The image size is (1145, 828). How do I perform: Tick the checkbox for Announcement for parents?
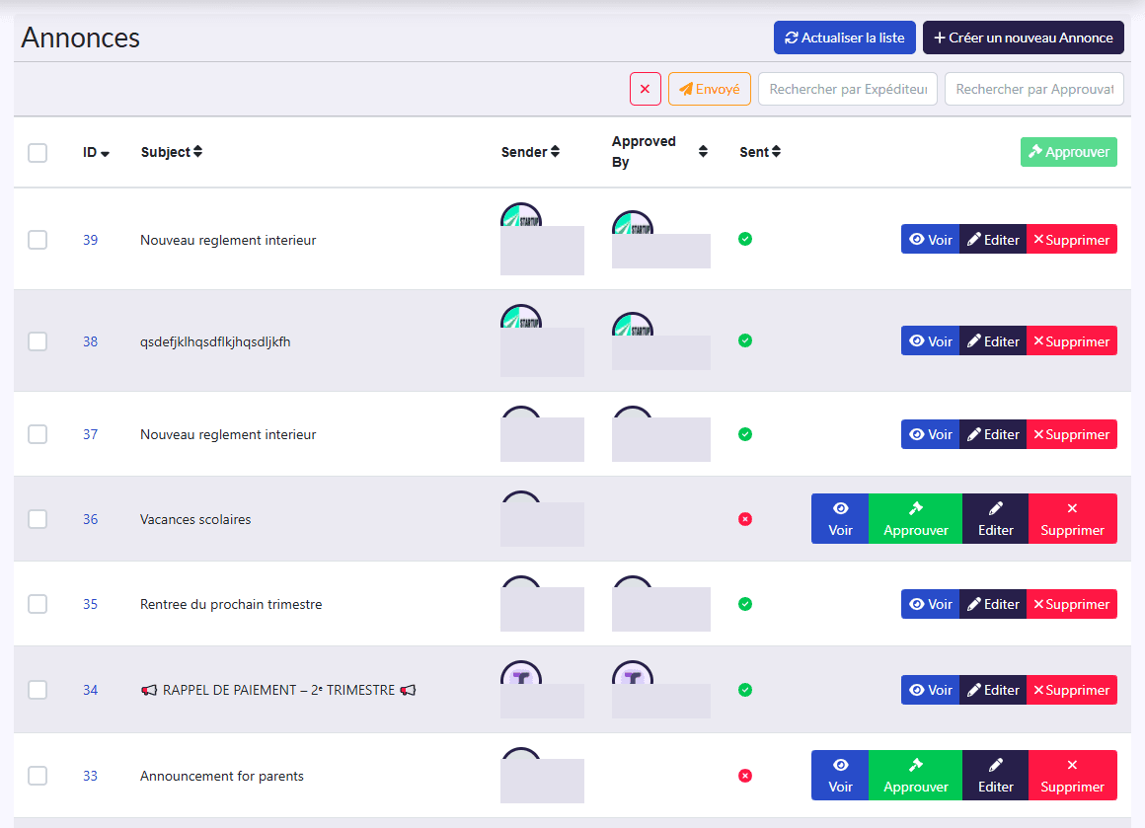pos(38,776)
